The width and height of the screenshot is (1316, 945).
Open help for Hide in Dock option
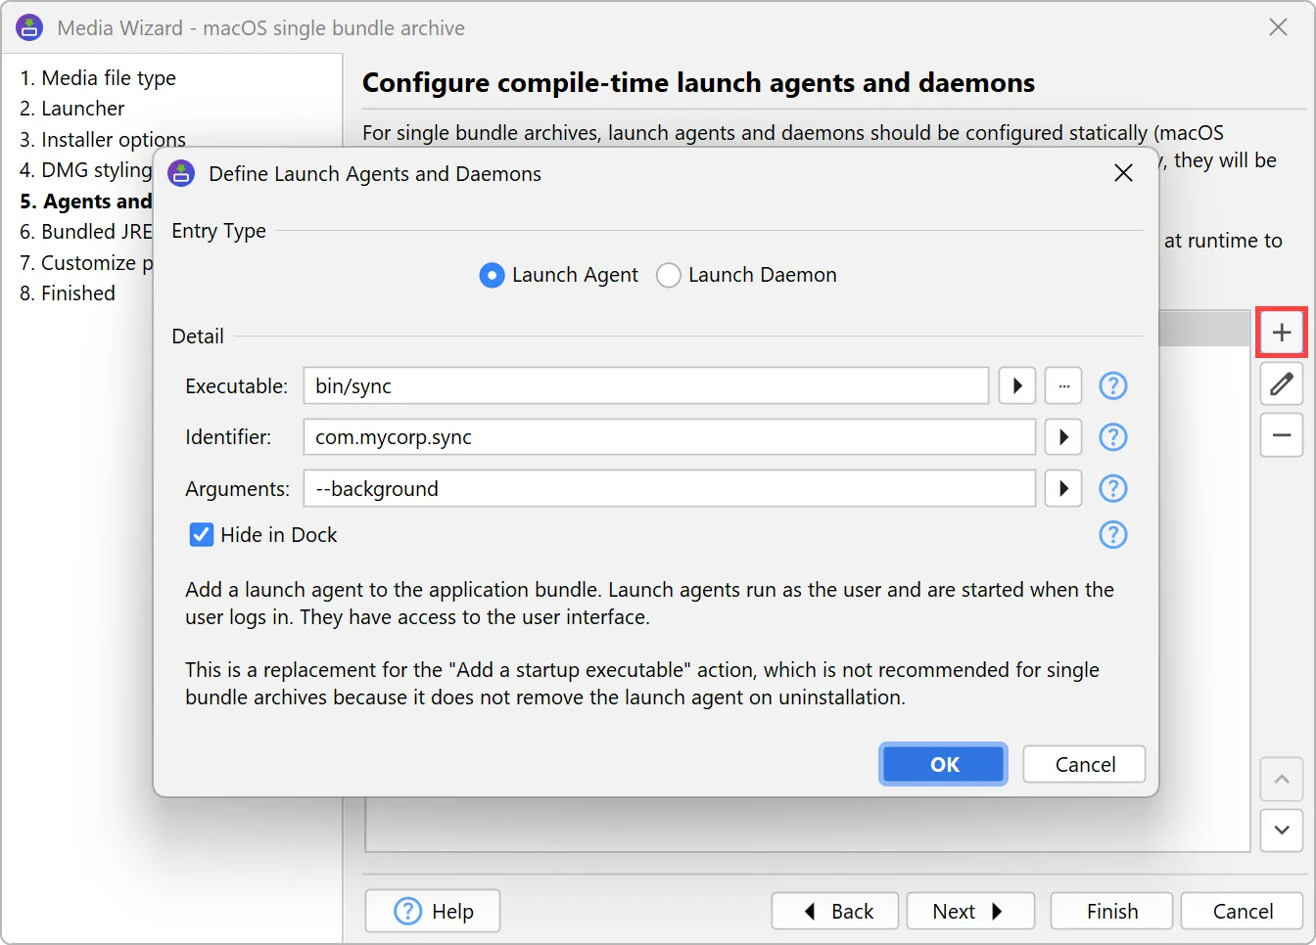1113,535
